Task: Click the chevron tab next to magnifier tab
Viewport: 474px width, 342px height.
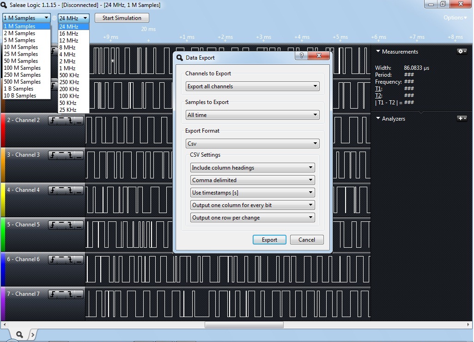Action: pyautogui.click(x=32, y=335)
